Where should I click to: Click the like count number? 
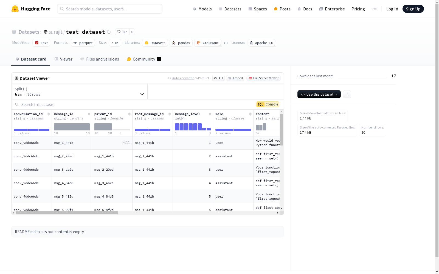pos(132,32)
